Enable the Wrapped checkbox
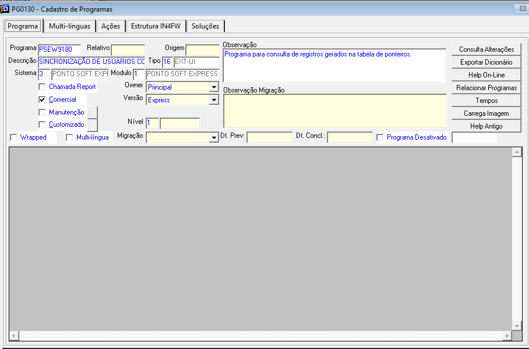529x349 pixels. click(13, 137)
